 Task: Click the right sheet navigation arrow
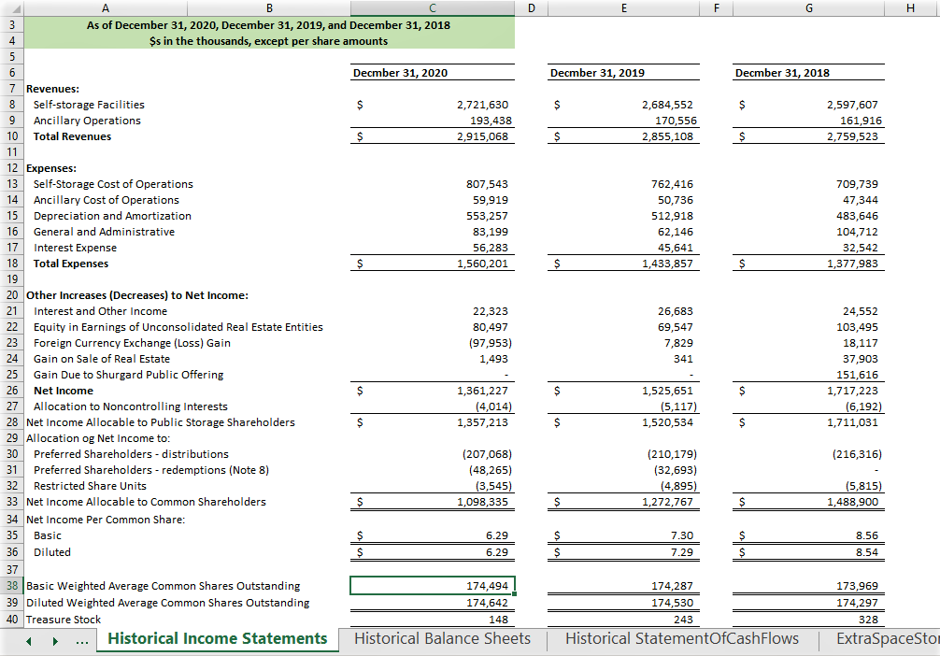53,639
